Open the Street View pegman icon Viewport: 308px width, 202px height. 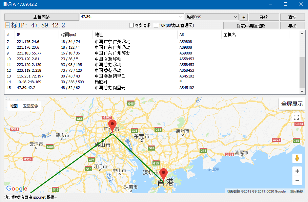(x=297, y=158)
